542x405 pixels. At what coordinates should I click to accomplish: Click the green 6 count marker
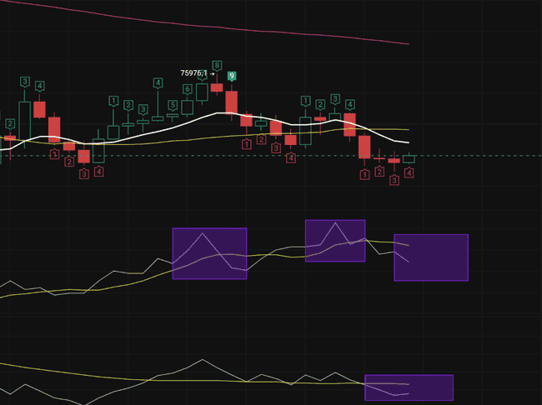(x=188, y=89)
